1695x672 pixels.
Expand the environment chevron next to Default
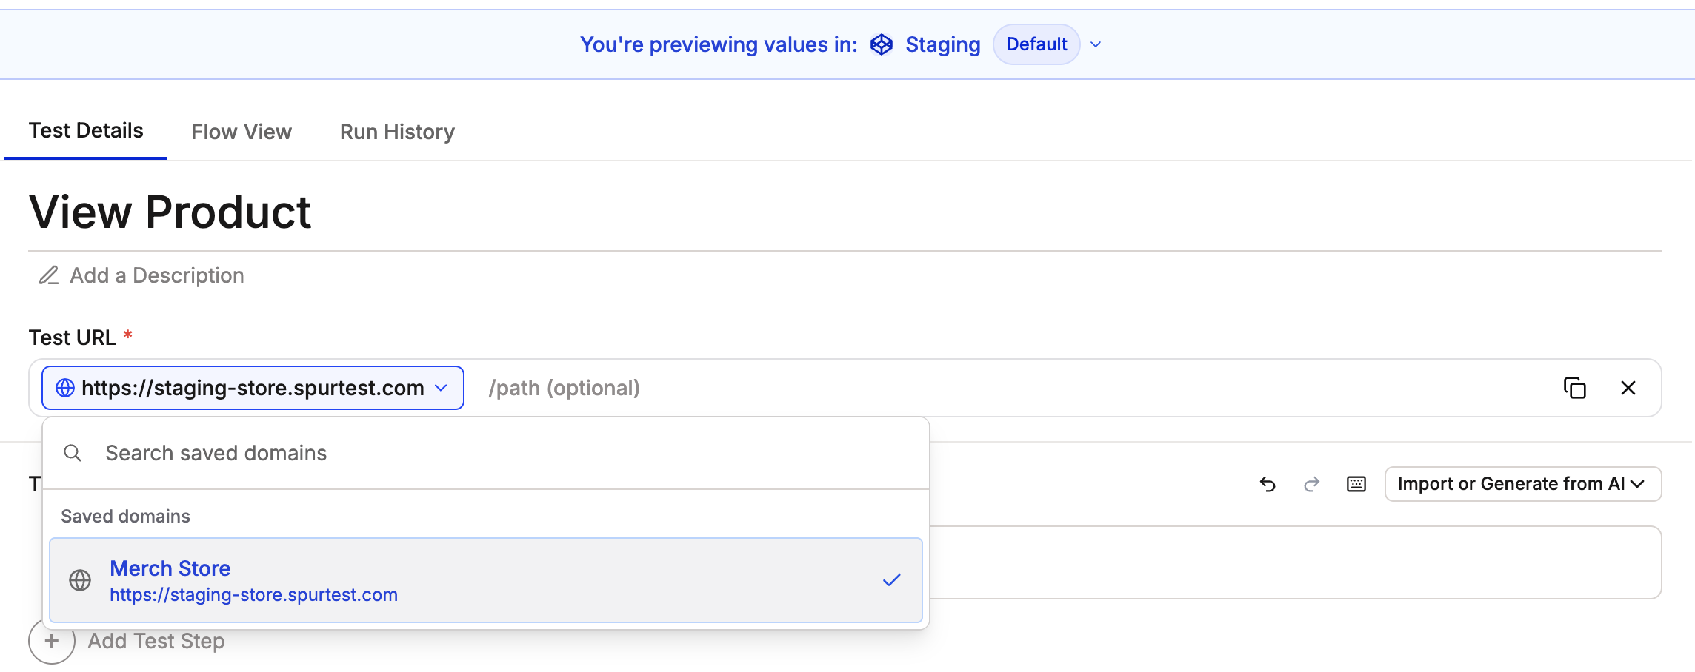(x=1096, y=44)
